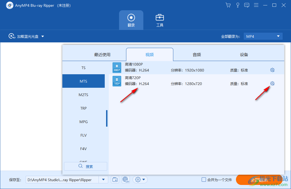Click the orange 全部翻录 button
Screen dimensions: 291x189
pyautogui.click(x=260, y=180)
